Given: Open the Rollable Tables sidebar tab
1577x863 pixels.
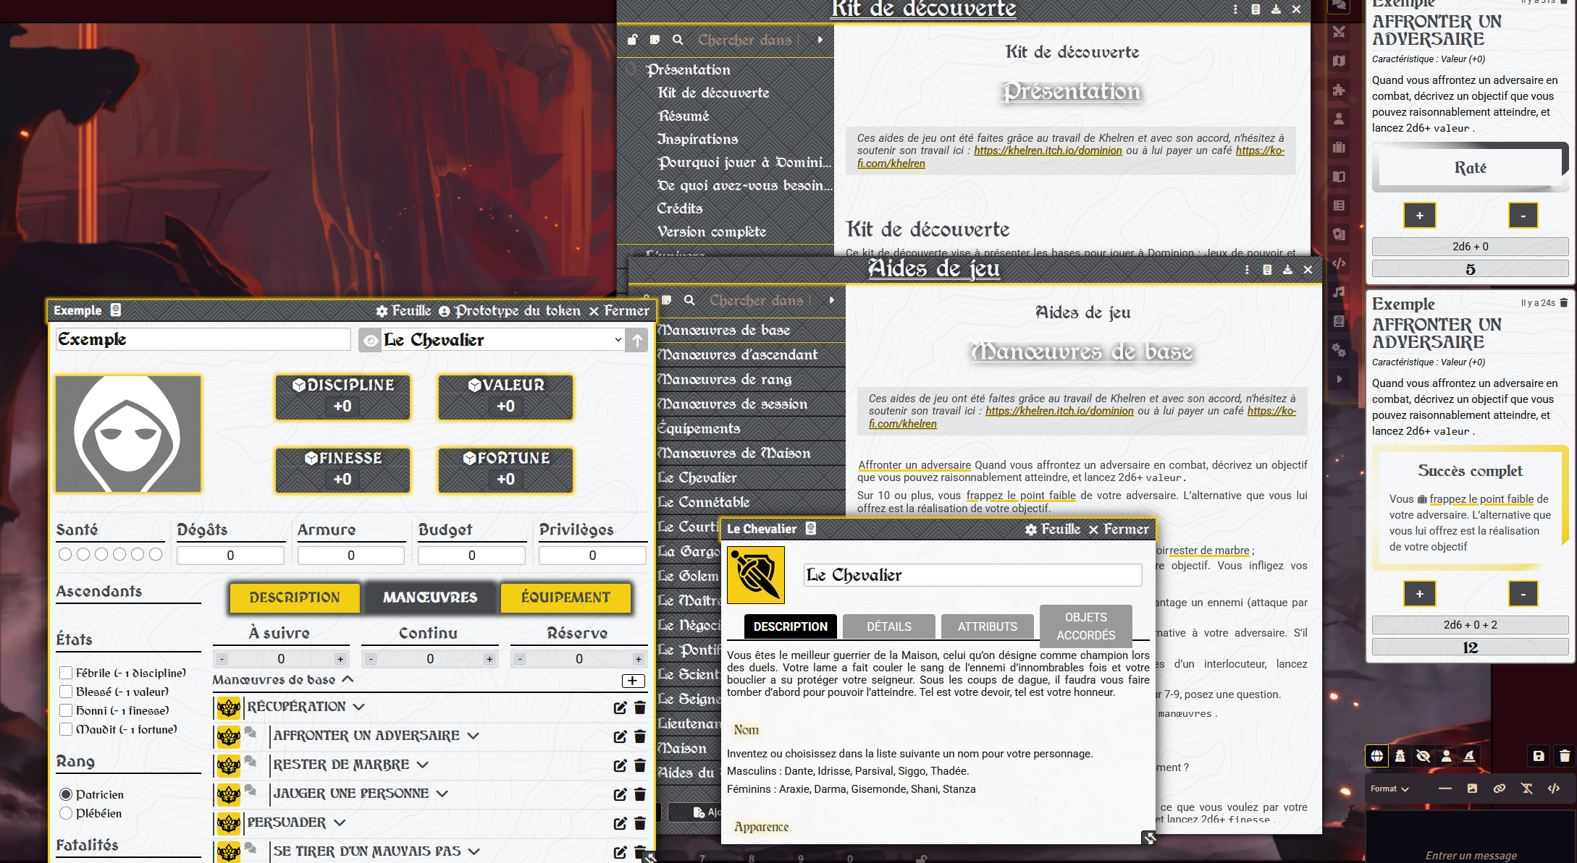Looking at the screenshot, I should click(x=1339, y=205).
